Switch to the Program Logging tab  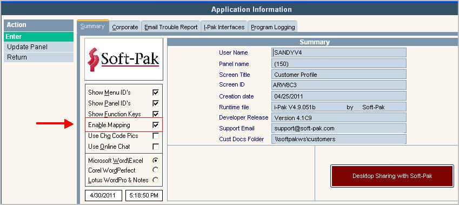point(273,27)
